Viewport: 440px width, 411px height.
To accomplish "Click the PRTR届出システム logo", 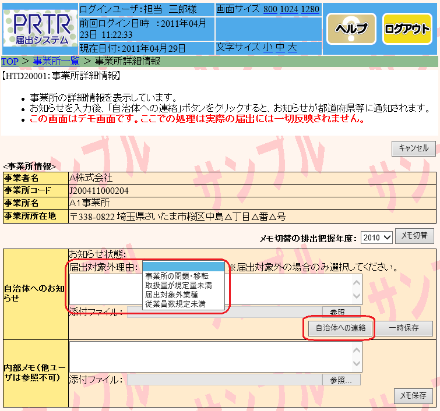I will point(40,29).
